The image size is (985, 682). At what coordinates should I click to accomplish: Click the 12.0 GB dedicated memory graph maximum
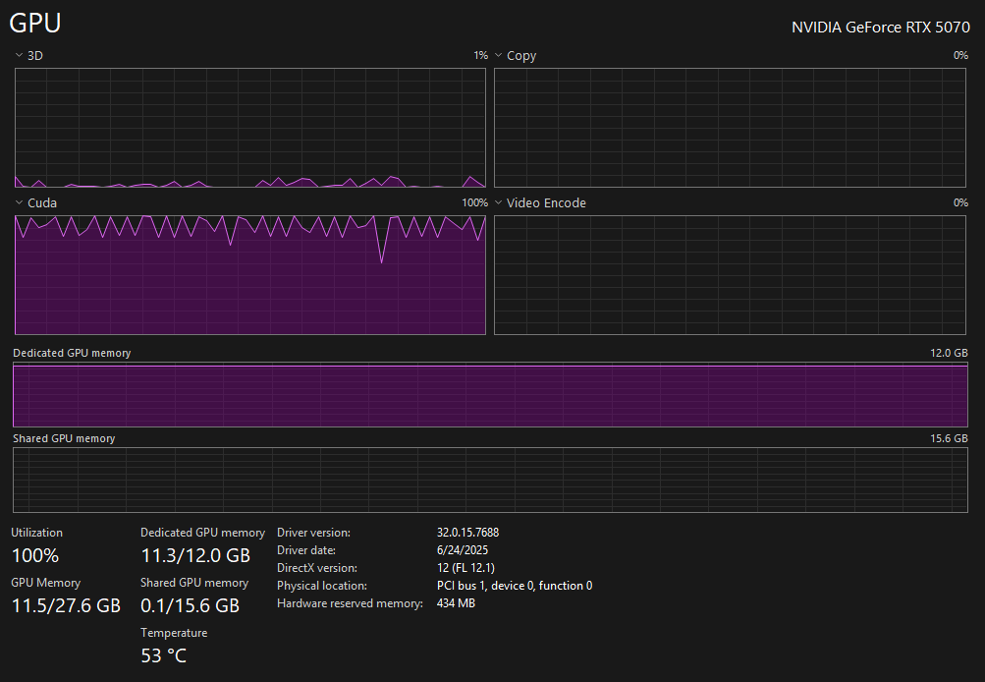click(949, 353)
